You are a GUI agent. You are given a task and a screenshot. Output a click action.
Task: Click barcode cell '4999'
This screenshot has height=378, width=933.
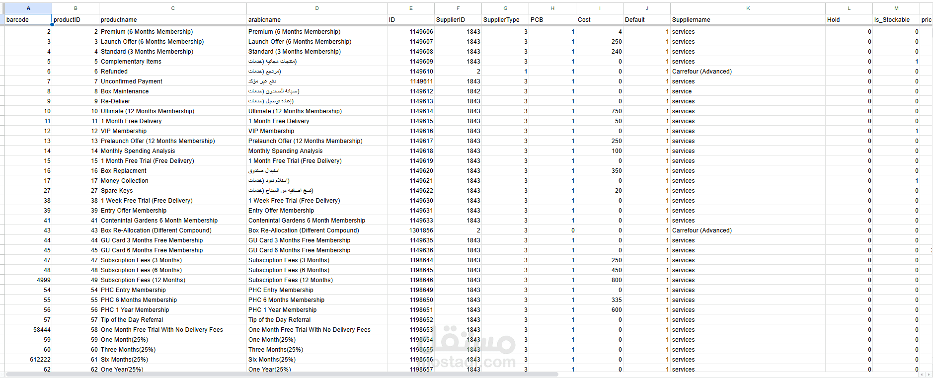click(28, 280)
